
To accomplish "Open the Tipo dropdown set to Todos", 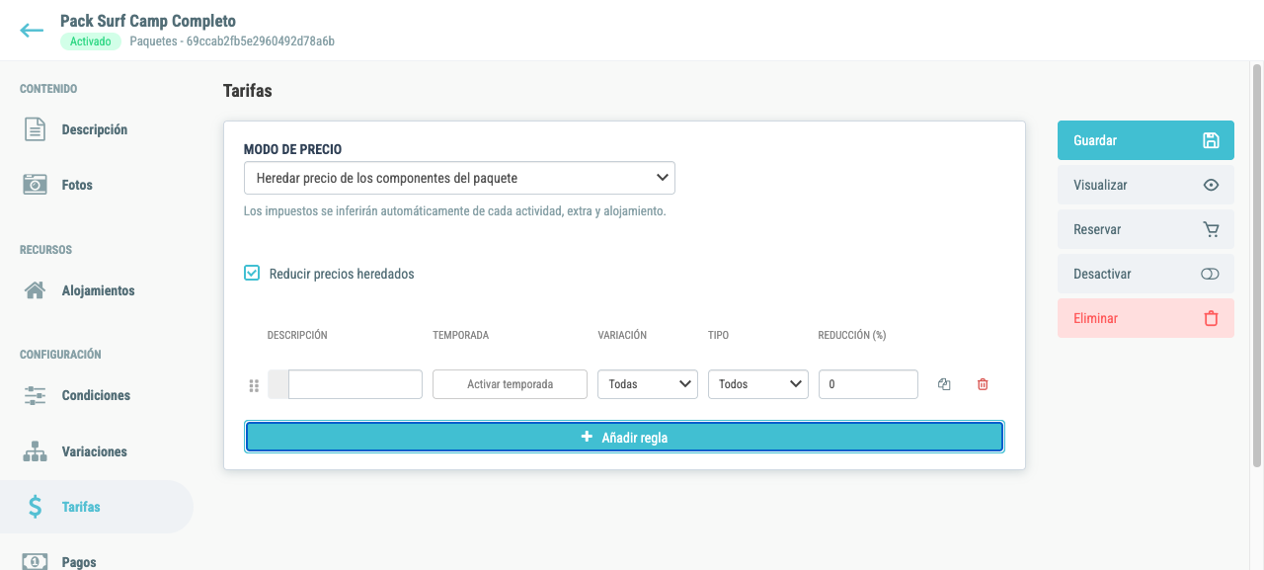I will (x=758, y=384).
